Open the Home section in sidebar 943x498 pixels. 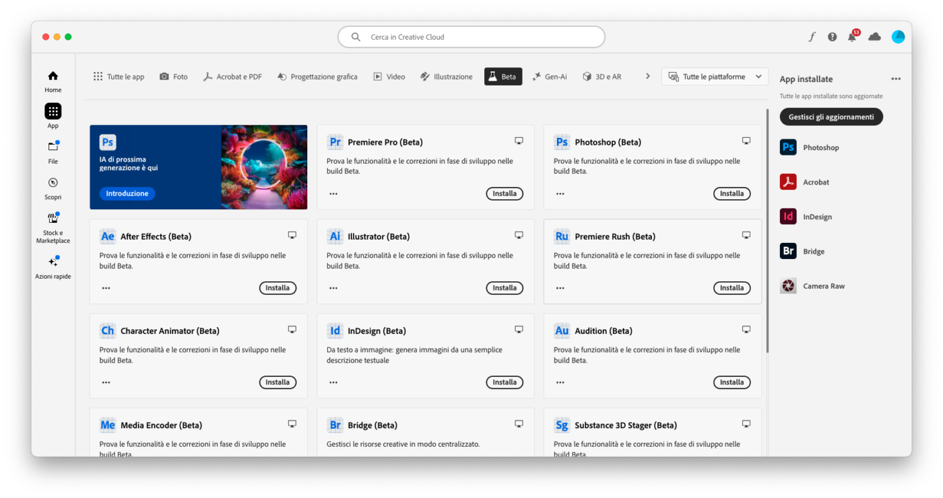point(53,80)
